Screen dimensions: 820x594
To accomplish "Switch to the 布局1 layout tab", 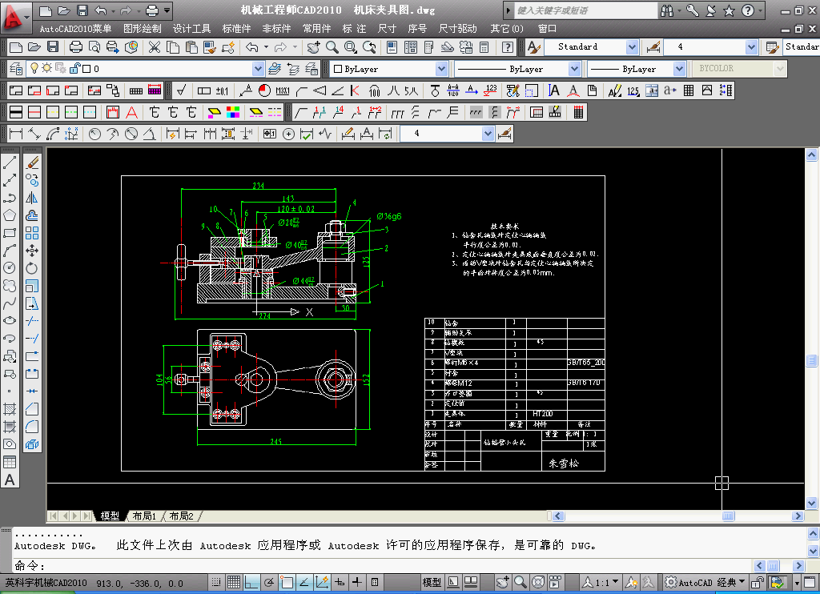I will [x=144, y=516].
